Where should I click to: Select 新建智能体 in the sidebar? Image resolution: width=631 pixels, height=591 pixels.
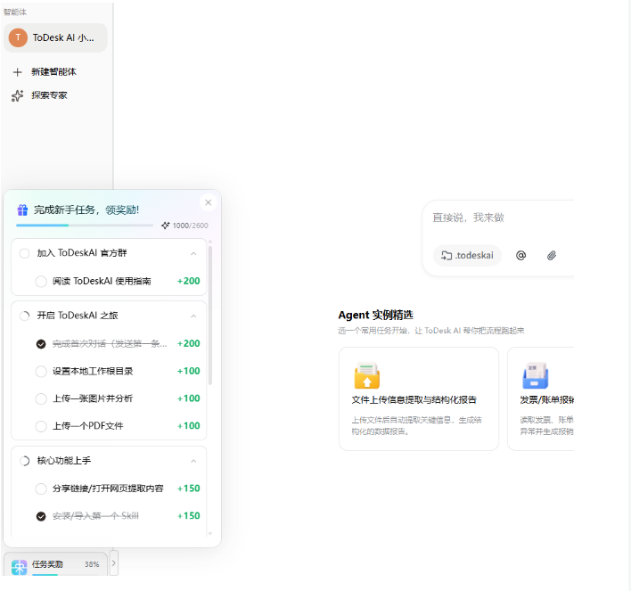click(x=54, y=71)
